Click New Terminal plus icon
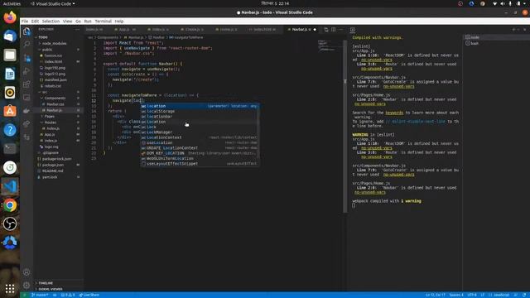530x298 pixels. 513,30
